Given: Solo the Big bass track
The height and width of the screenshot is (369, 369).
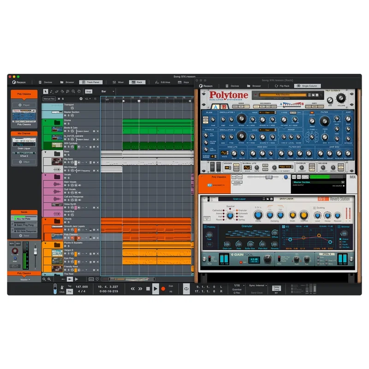Looking at the screenshot, I should 68,162.
